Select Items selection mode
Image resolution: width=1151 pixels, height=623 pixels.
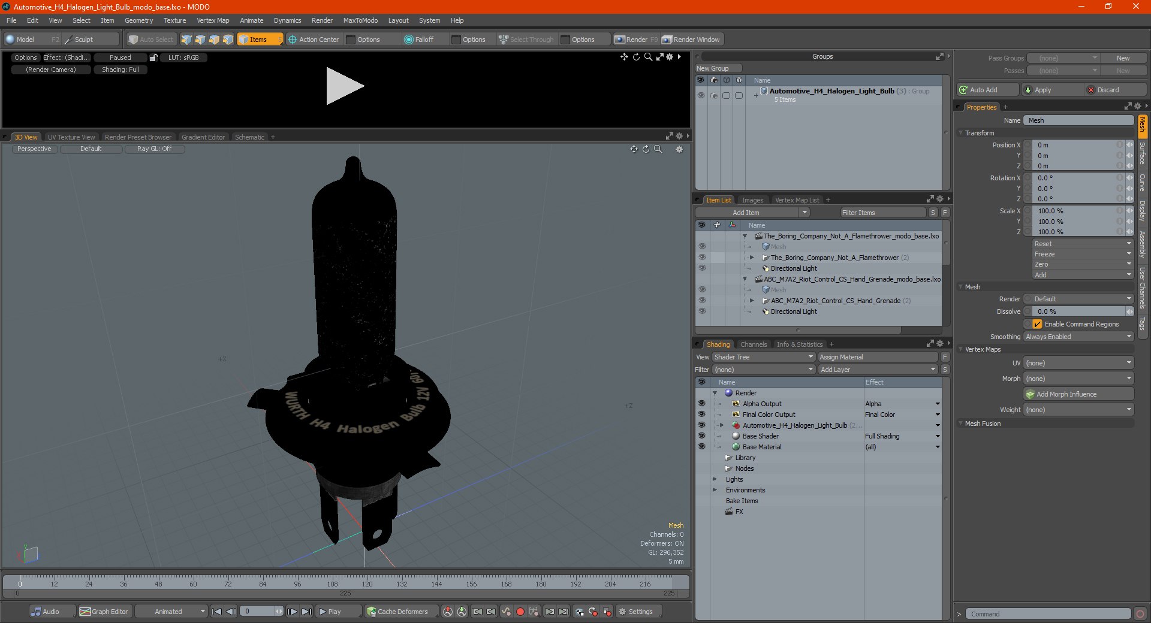coord(260,40)
